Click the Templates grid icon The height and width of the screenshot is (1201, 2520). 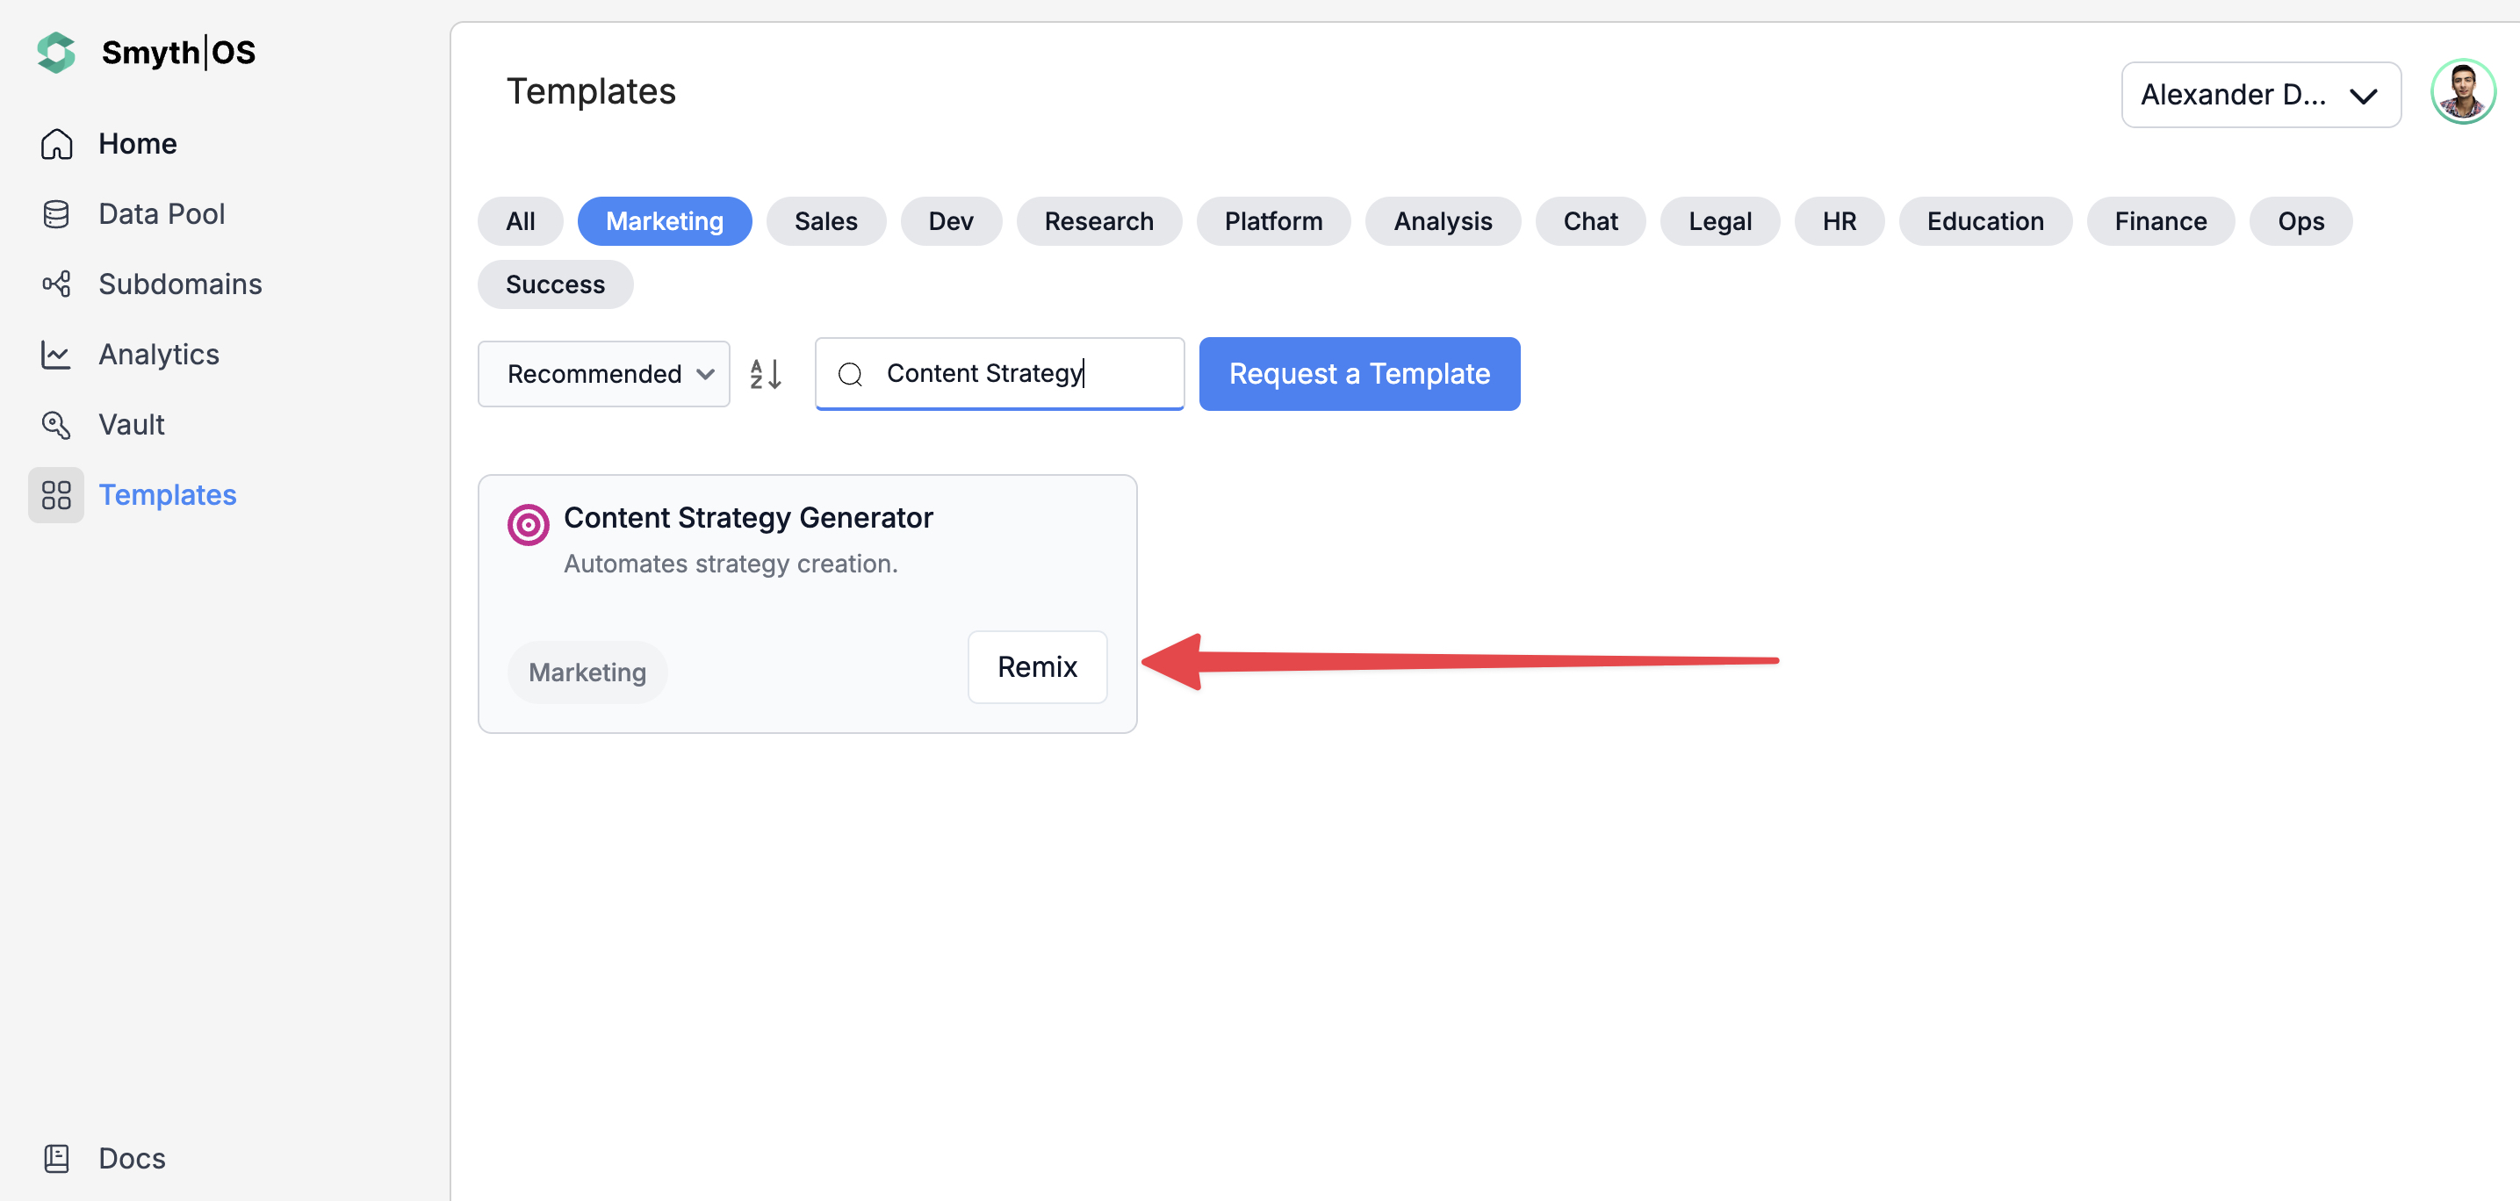56,495
